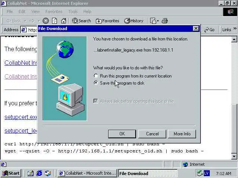
Task: Click the Forward arrow icon
Action: point(32,21)
